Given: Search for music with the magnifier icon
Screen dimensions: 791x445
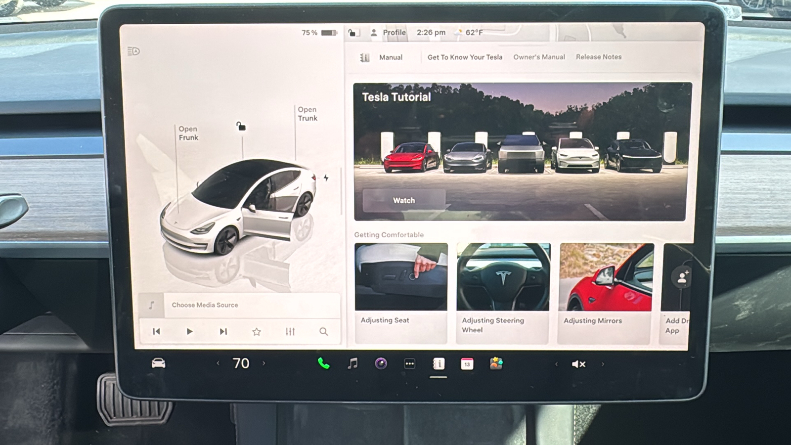Looking at the screenshot, I should click(x=324, y=332).
